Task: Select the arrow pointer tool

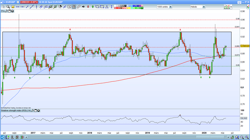Action: tap(4, 7)
